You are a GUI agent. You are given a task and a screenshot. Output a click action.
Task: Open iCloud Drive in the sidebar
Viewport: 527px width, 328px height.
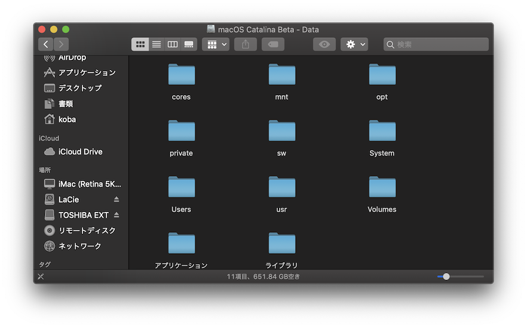[x=73, y=151]
